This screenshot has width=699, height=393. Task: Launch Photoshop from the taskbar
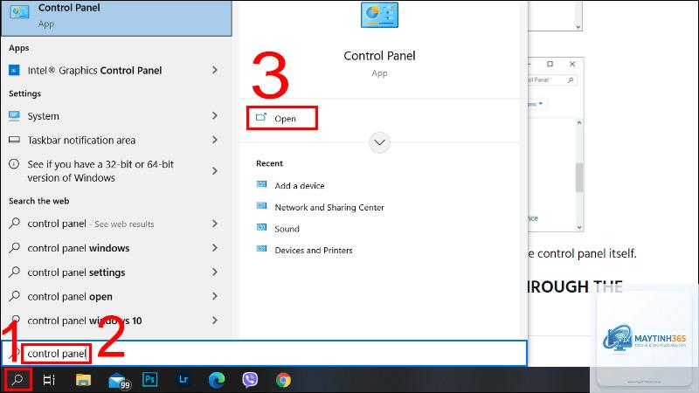click(149, 380)
